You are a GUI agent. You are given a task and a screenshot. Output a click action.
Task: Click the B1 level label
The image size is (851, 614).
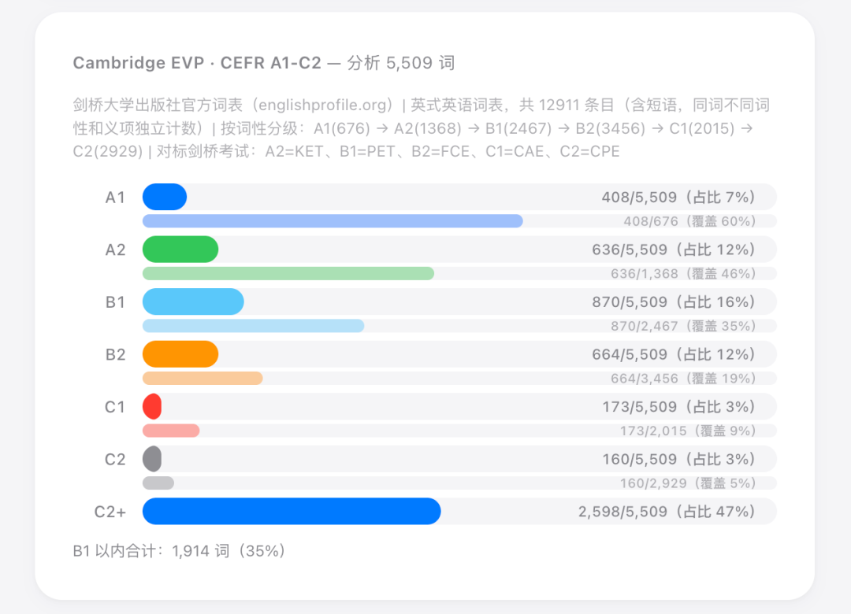click(x=115, y=301)
